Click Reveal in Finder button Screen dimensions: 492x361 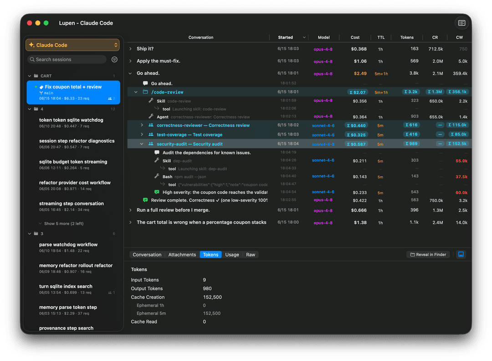428,255
